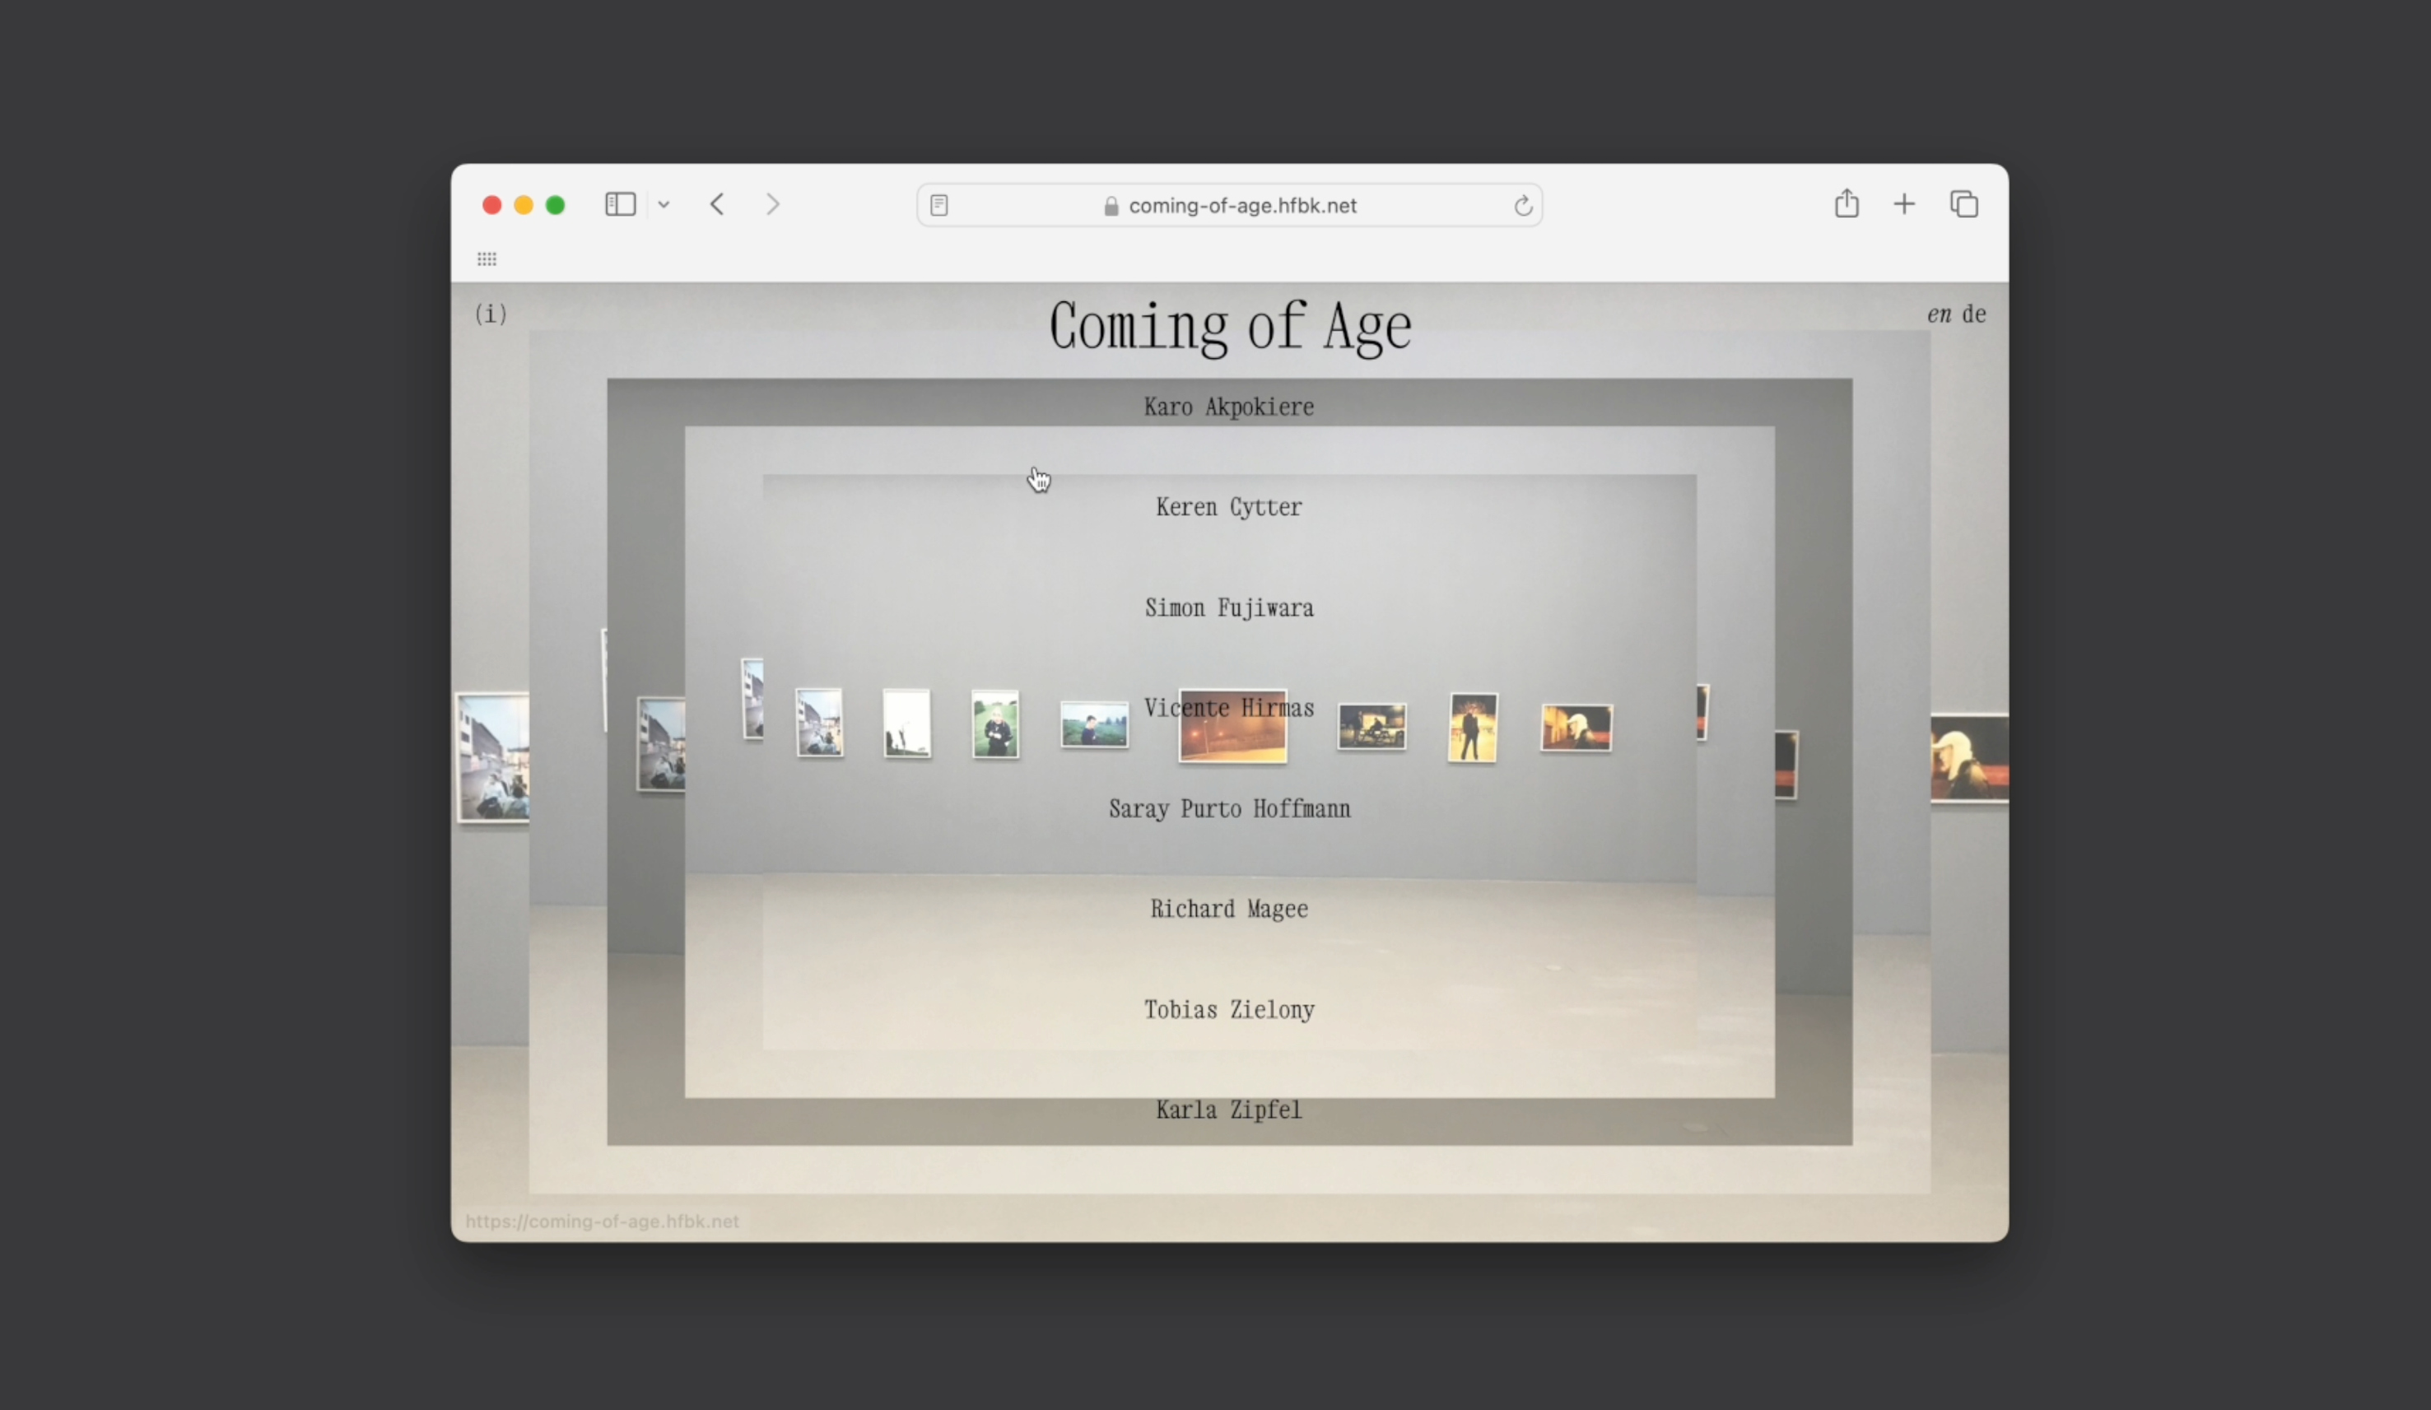Click the forward navigation arrow

(x=771, y=204)
